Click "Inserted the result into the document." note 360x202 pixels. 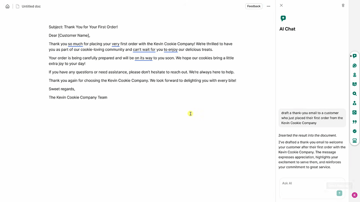tap(307, 135)
